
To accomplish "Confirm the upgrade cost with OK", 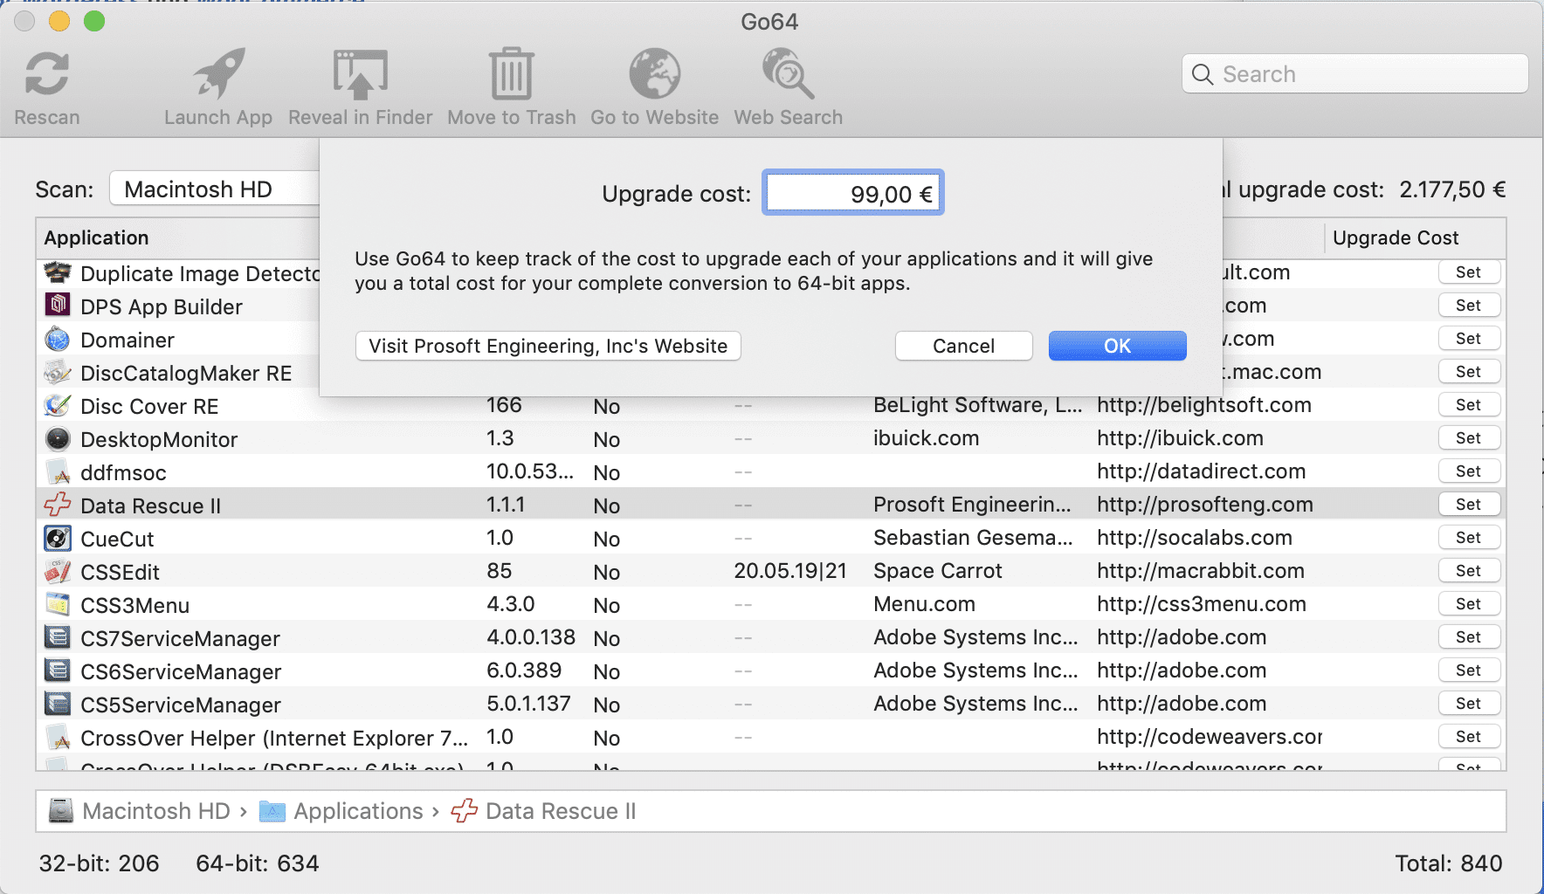I will tap(1117, 346).
